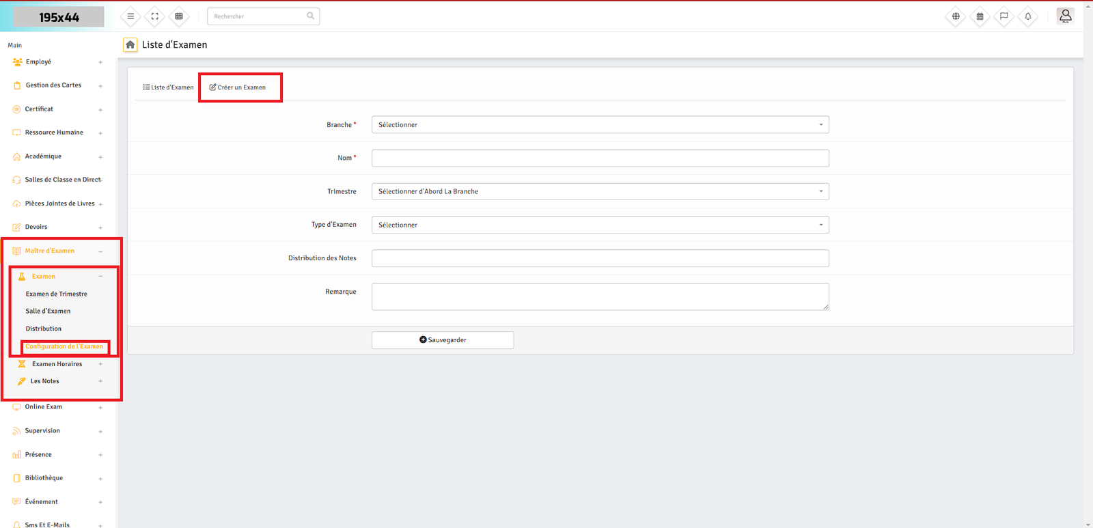The width and height of the screenshot is (1093, 528).
Task: Open the Branche dropdown
Action: (600, 125)
